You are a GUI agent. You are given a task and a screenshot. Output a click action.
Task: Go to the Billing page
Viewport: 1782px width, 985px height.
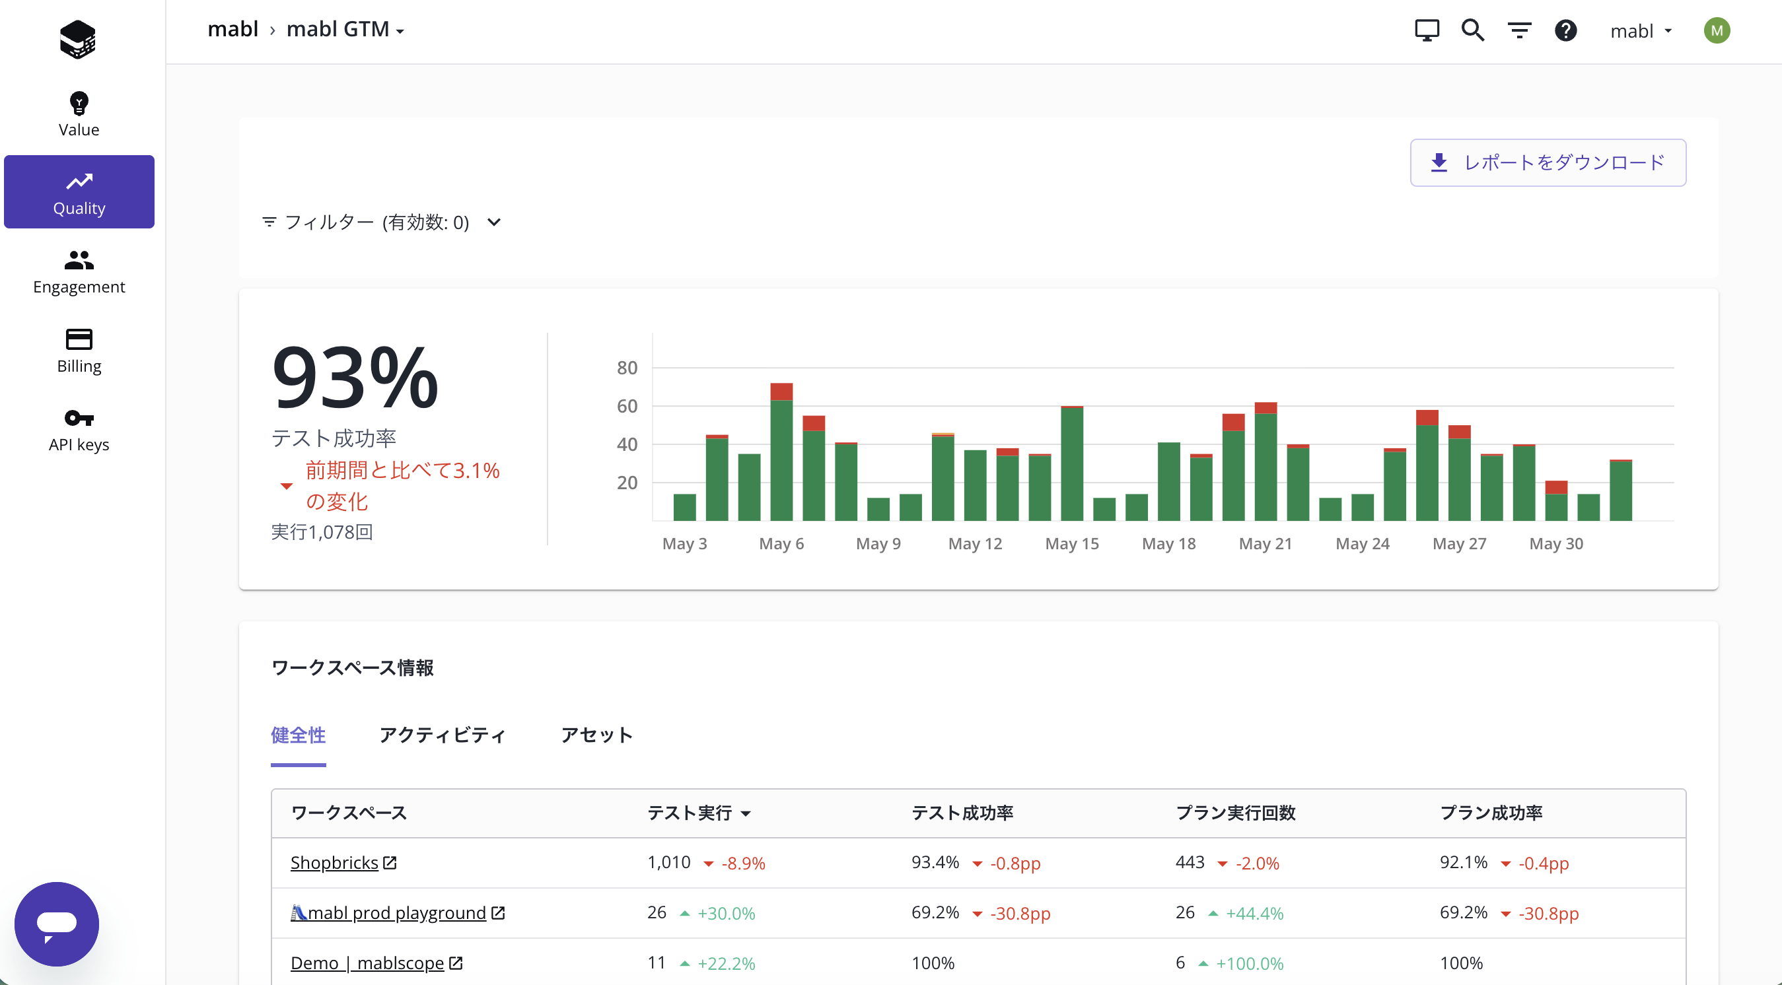pyautogui.click(x=79, y=351)
